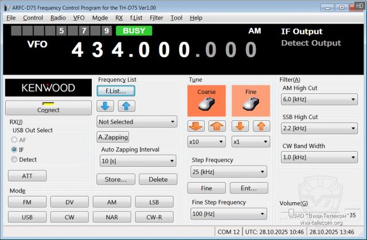Screen dimensions: 367x240
Task: Open the f.List menu
Action: tap(136, 18)
